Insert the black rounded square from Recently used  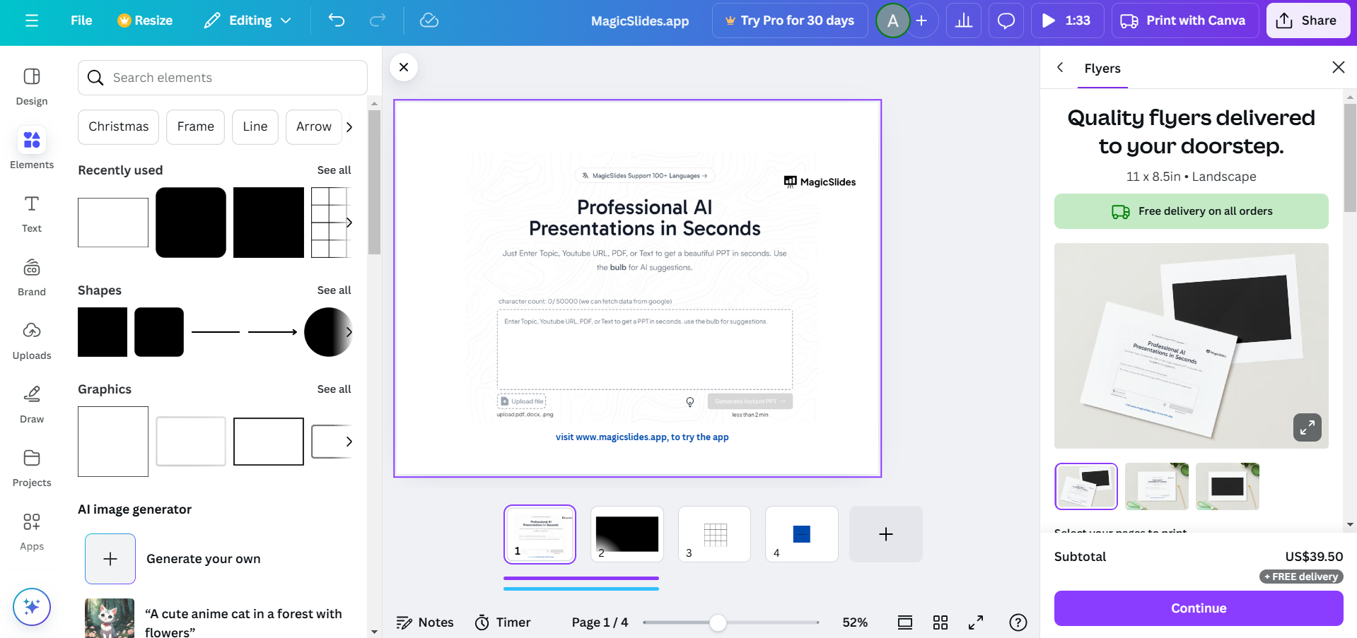[191, 223]
